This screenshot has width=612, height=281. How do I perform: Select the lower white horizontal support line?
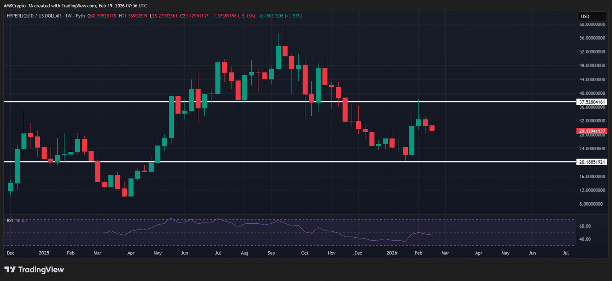pos(268,162)
